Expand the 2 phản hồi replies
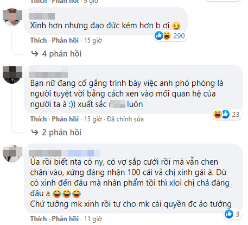Screen dimensions: 248x225 [x=62, y=133]
